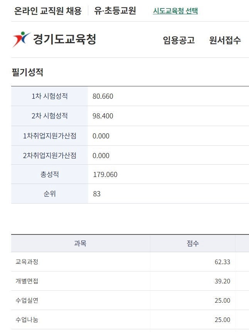Viewport: 249px width, 332px height.
Task: Click the 과목 column header
Action: [x=80, y=244]
